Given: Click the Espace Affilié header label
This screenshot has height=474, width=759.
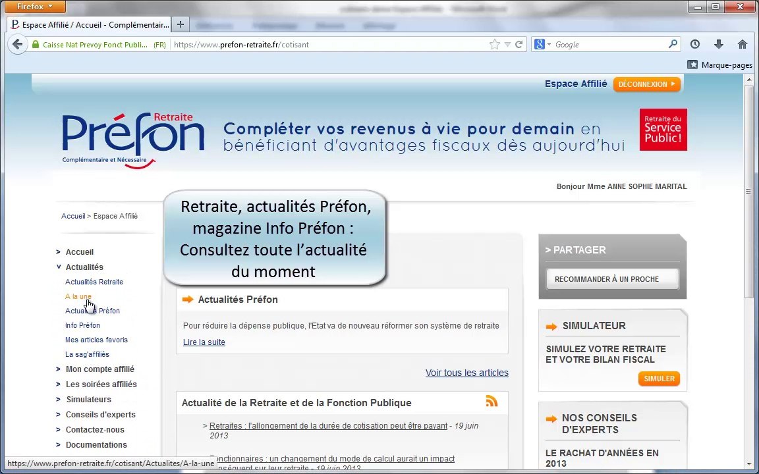Looking at the screenshot, I should pyautogui.click(x=576, y=84).
